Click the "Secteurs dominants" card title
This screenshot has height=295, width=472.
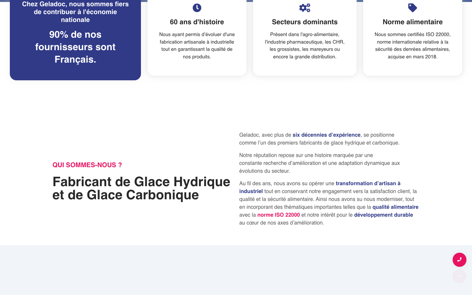[305, 22]
